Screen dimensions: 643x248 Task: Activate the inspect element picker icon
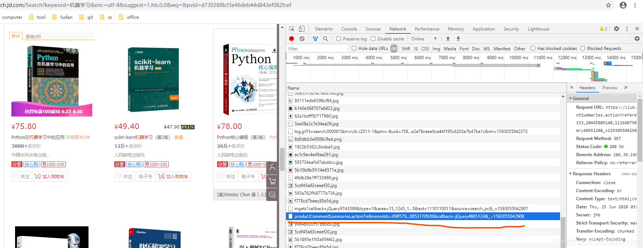[292, 29]
